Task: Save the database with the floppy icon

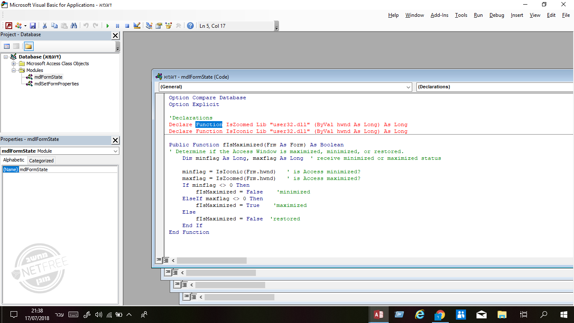Action: click(33, 26)
